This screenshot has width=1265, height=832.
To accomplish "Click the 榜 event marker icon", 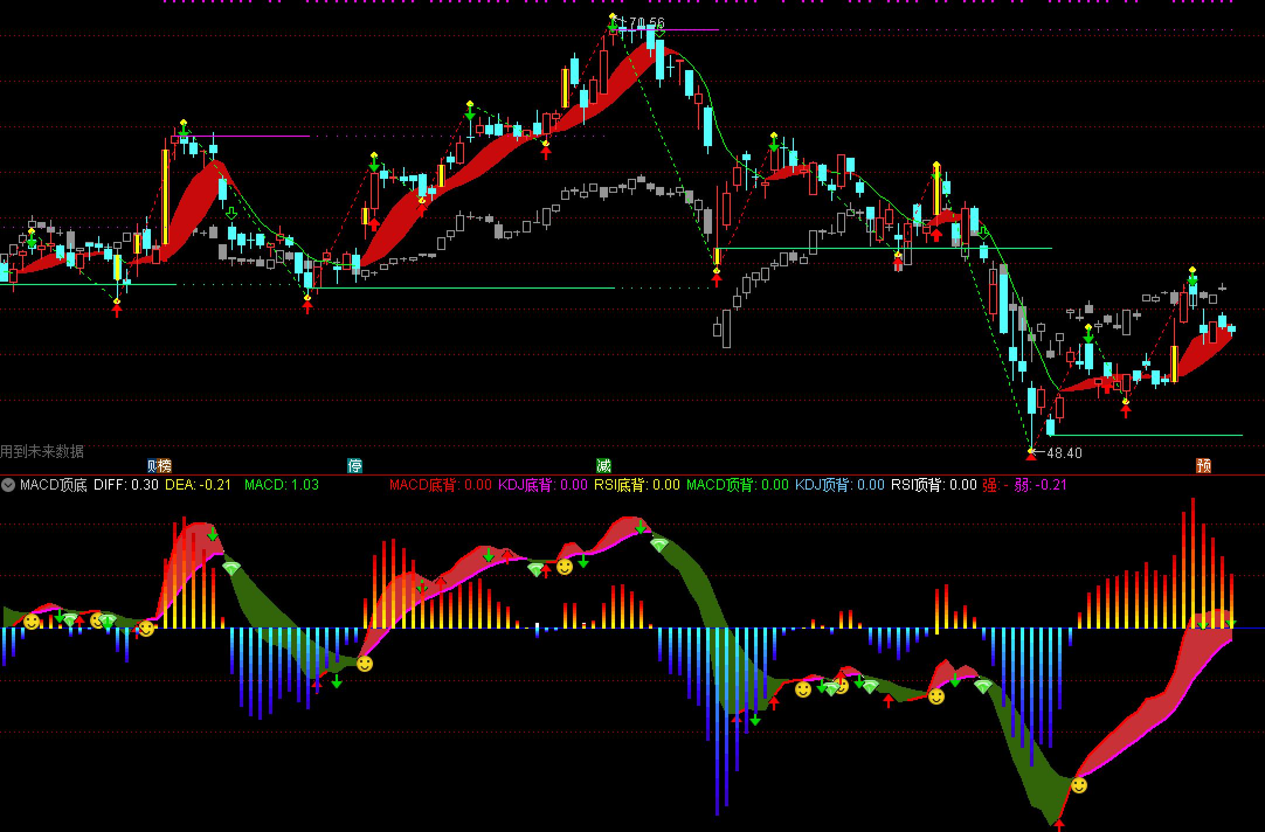I will pyautogui.click(x=165, y=466).
